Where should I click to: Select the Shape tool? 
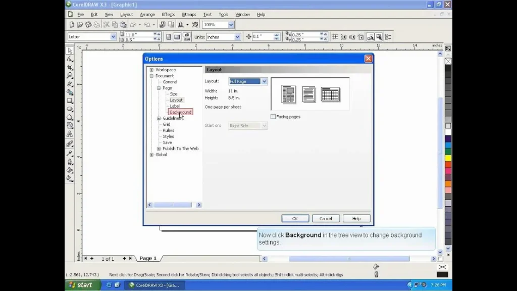pos(70,59)
